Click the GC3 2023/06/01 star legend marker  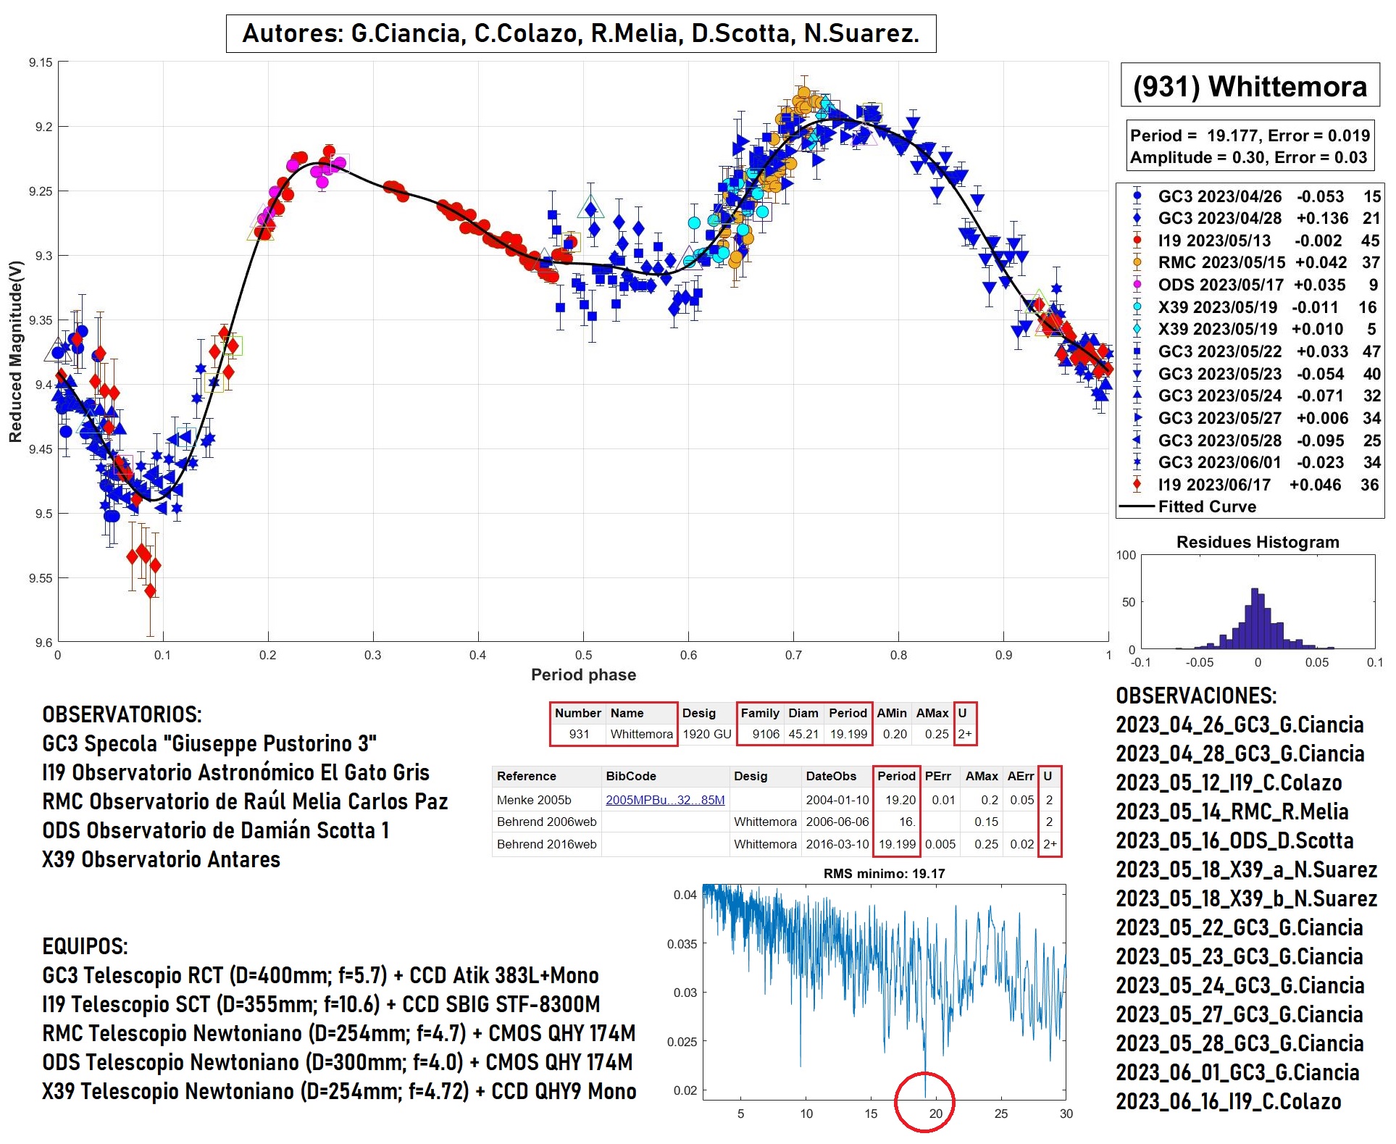tap(1137, 462)
